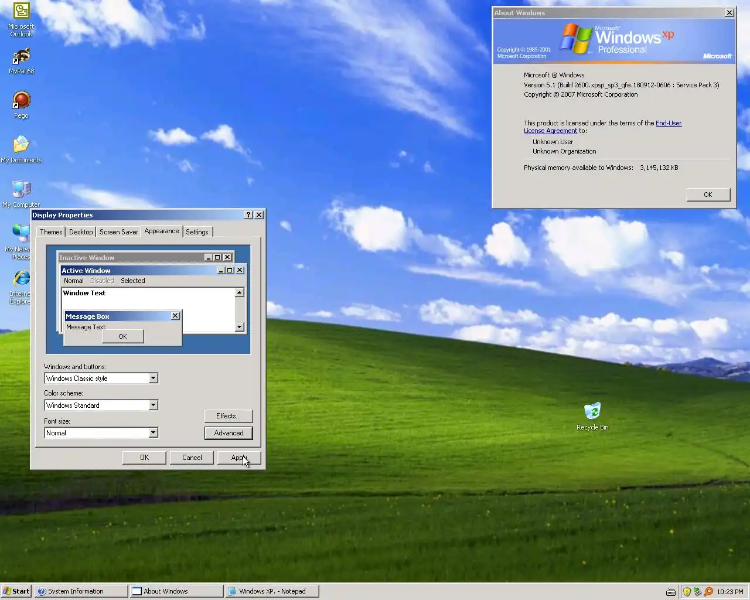750x600 pixels.
Task: Click the preview window scrollbar down arrow
Action: click(x=239, y=327)
